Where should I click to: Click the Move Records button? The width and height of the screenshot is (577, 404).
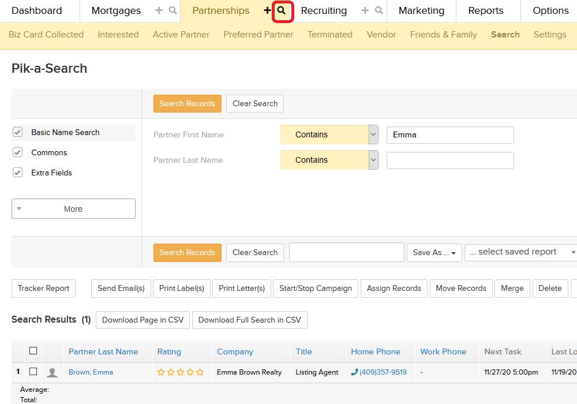461,289
